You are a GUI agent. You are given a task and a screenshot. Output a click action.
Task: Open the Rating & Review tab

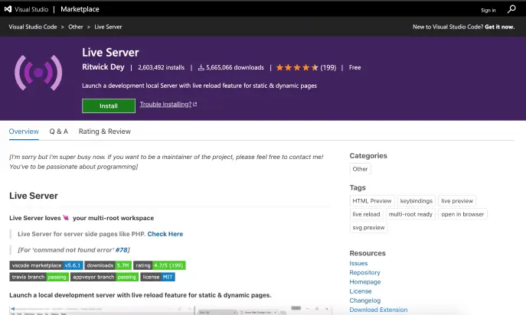pos(105,132)
